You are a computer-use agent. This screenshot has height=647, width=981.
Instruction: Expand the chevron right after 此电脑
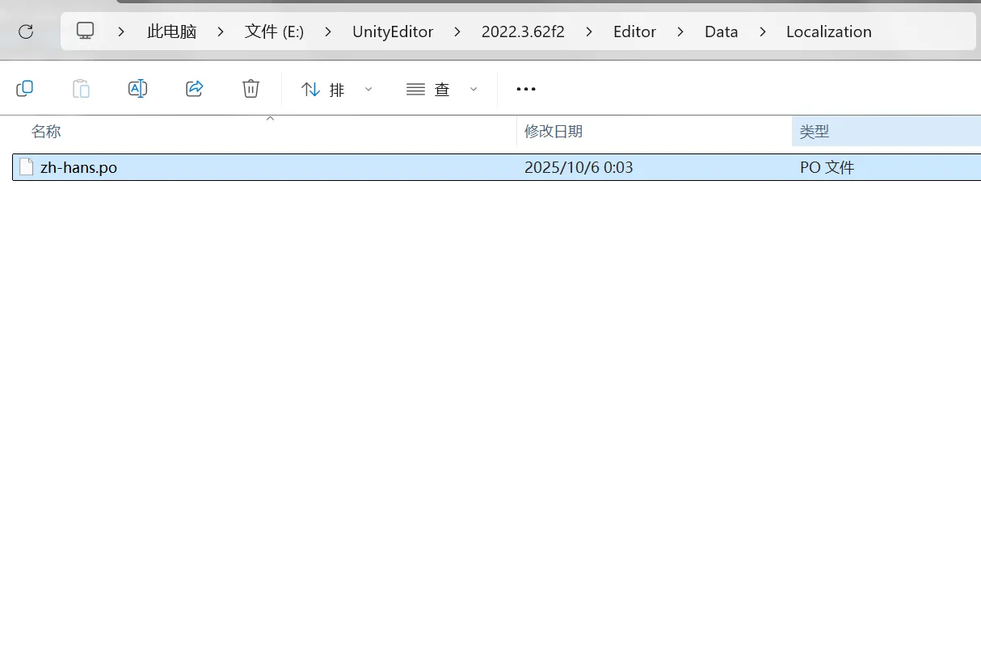tap(220, 32)
